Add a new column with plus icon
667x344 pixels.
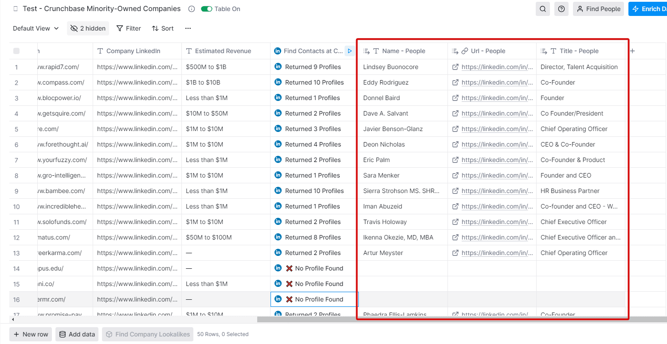[632, 51]
